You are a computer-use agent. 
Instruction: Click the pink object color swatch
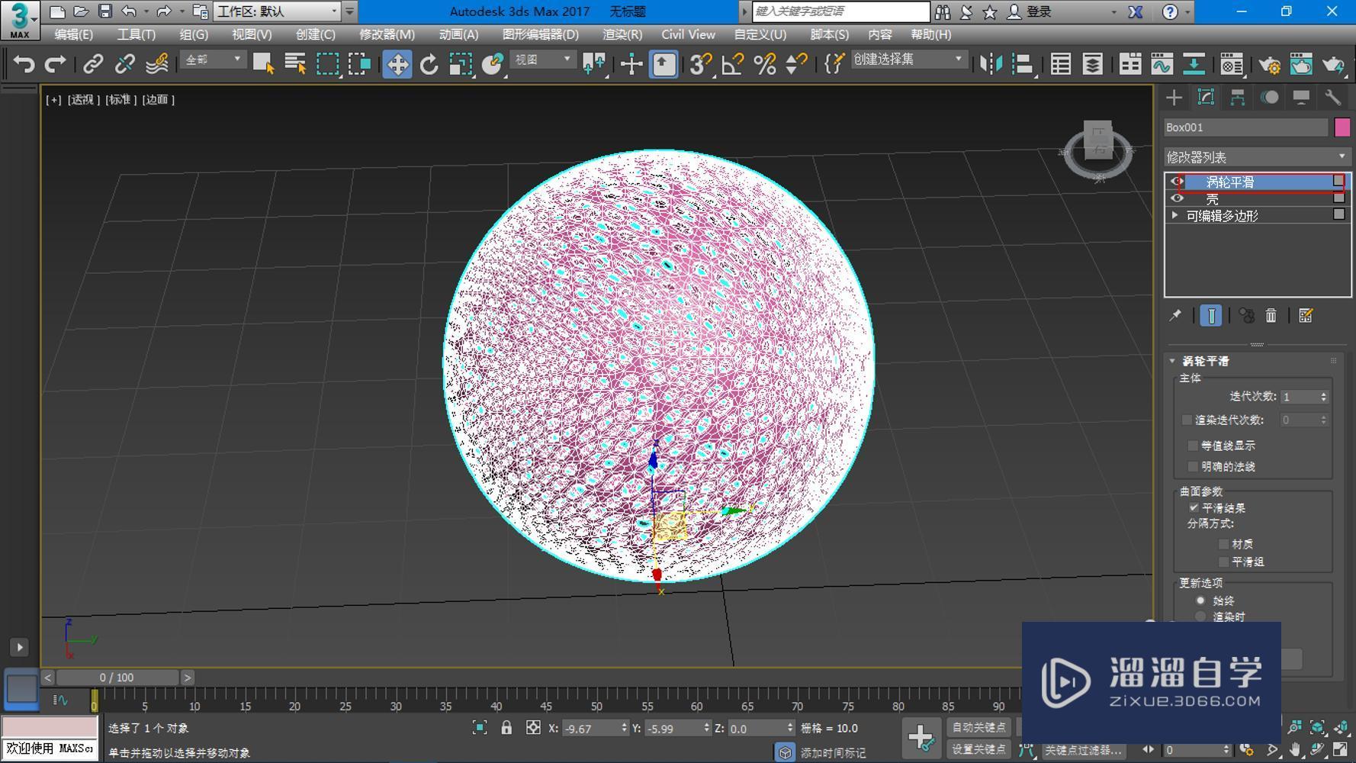tap(1342, 127)
